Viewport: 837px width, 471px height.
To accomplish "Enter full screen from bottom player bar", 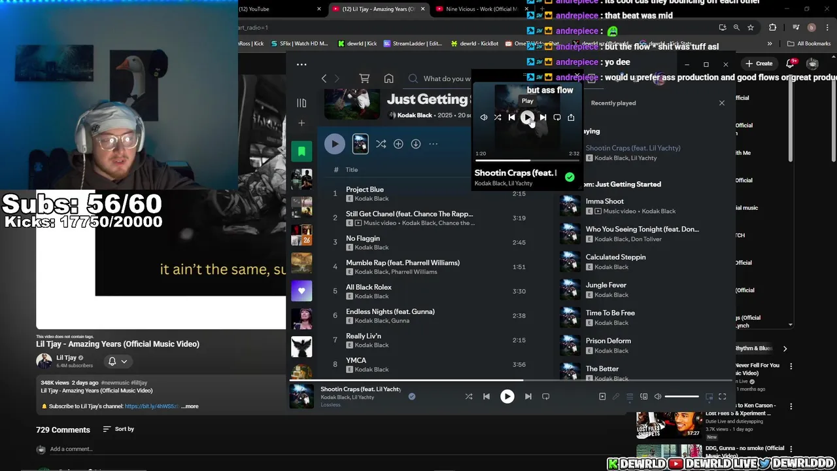I will (723, 396).
